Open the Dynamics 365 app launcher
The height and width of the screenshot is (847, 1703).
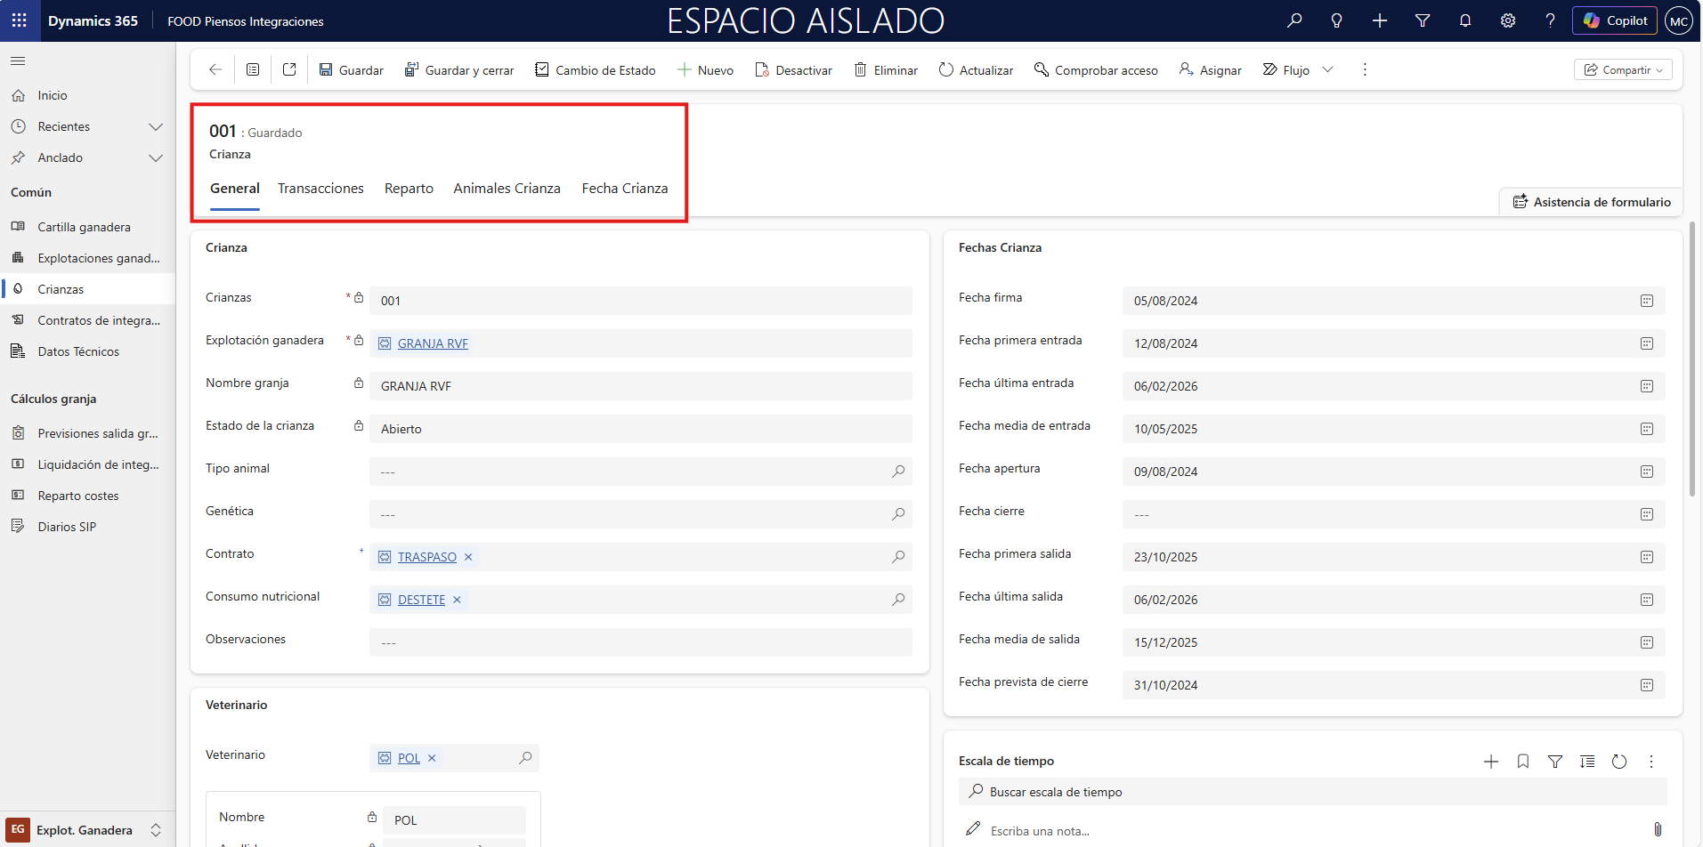point(20,20)
